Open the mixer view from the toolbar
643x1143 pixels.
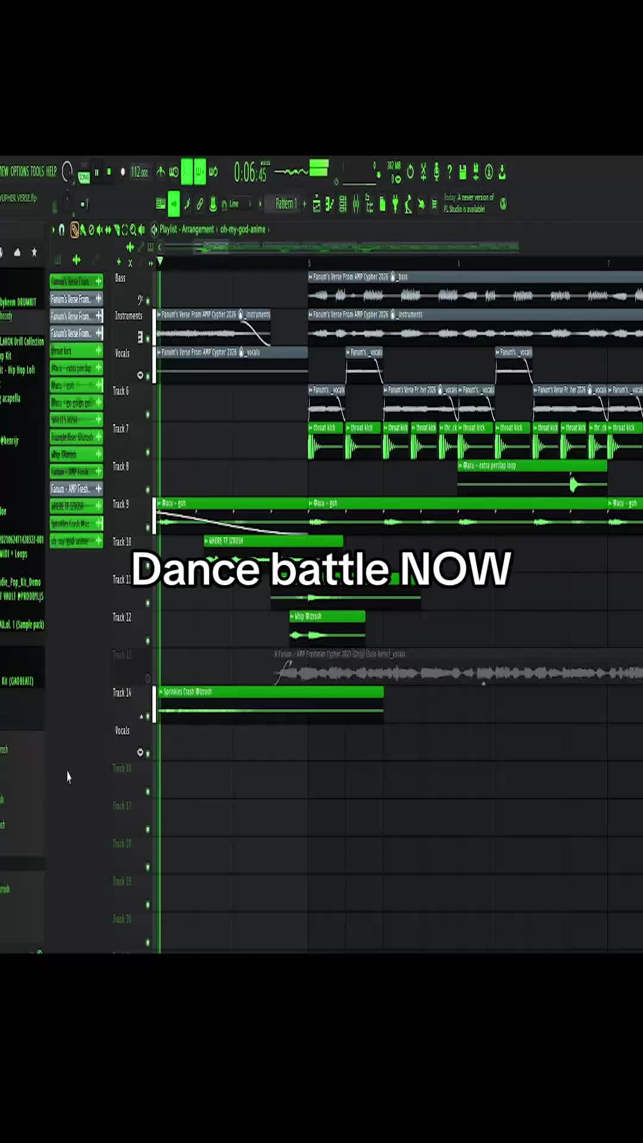tap(356, 205)
